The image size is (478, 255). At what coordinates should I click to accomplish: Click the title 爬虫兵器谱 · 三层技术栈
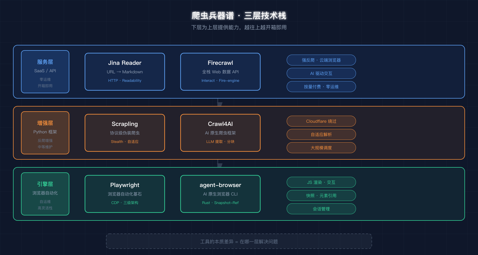pos(239,16)
